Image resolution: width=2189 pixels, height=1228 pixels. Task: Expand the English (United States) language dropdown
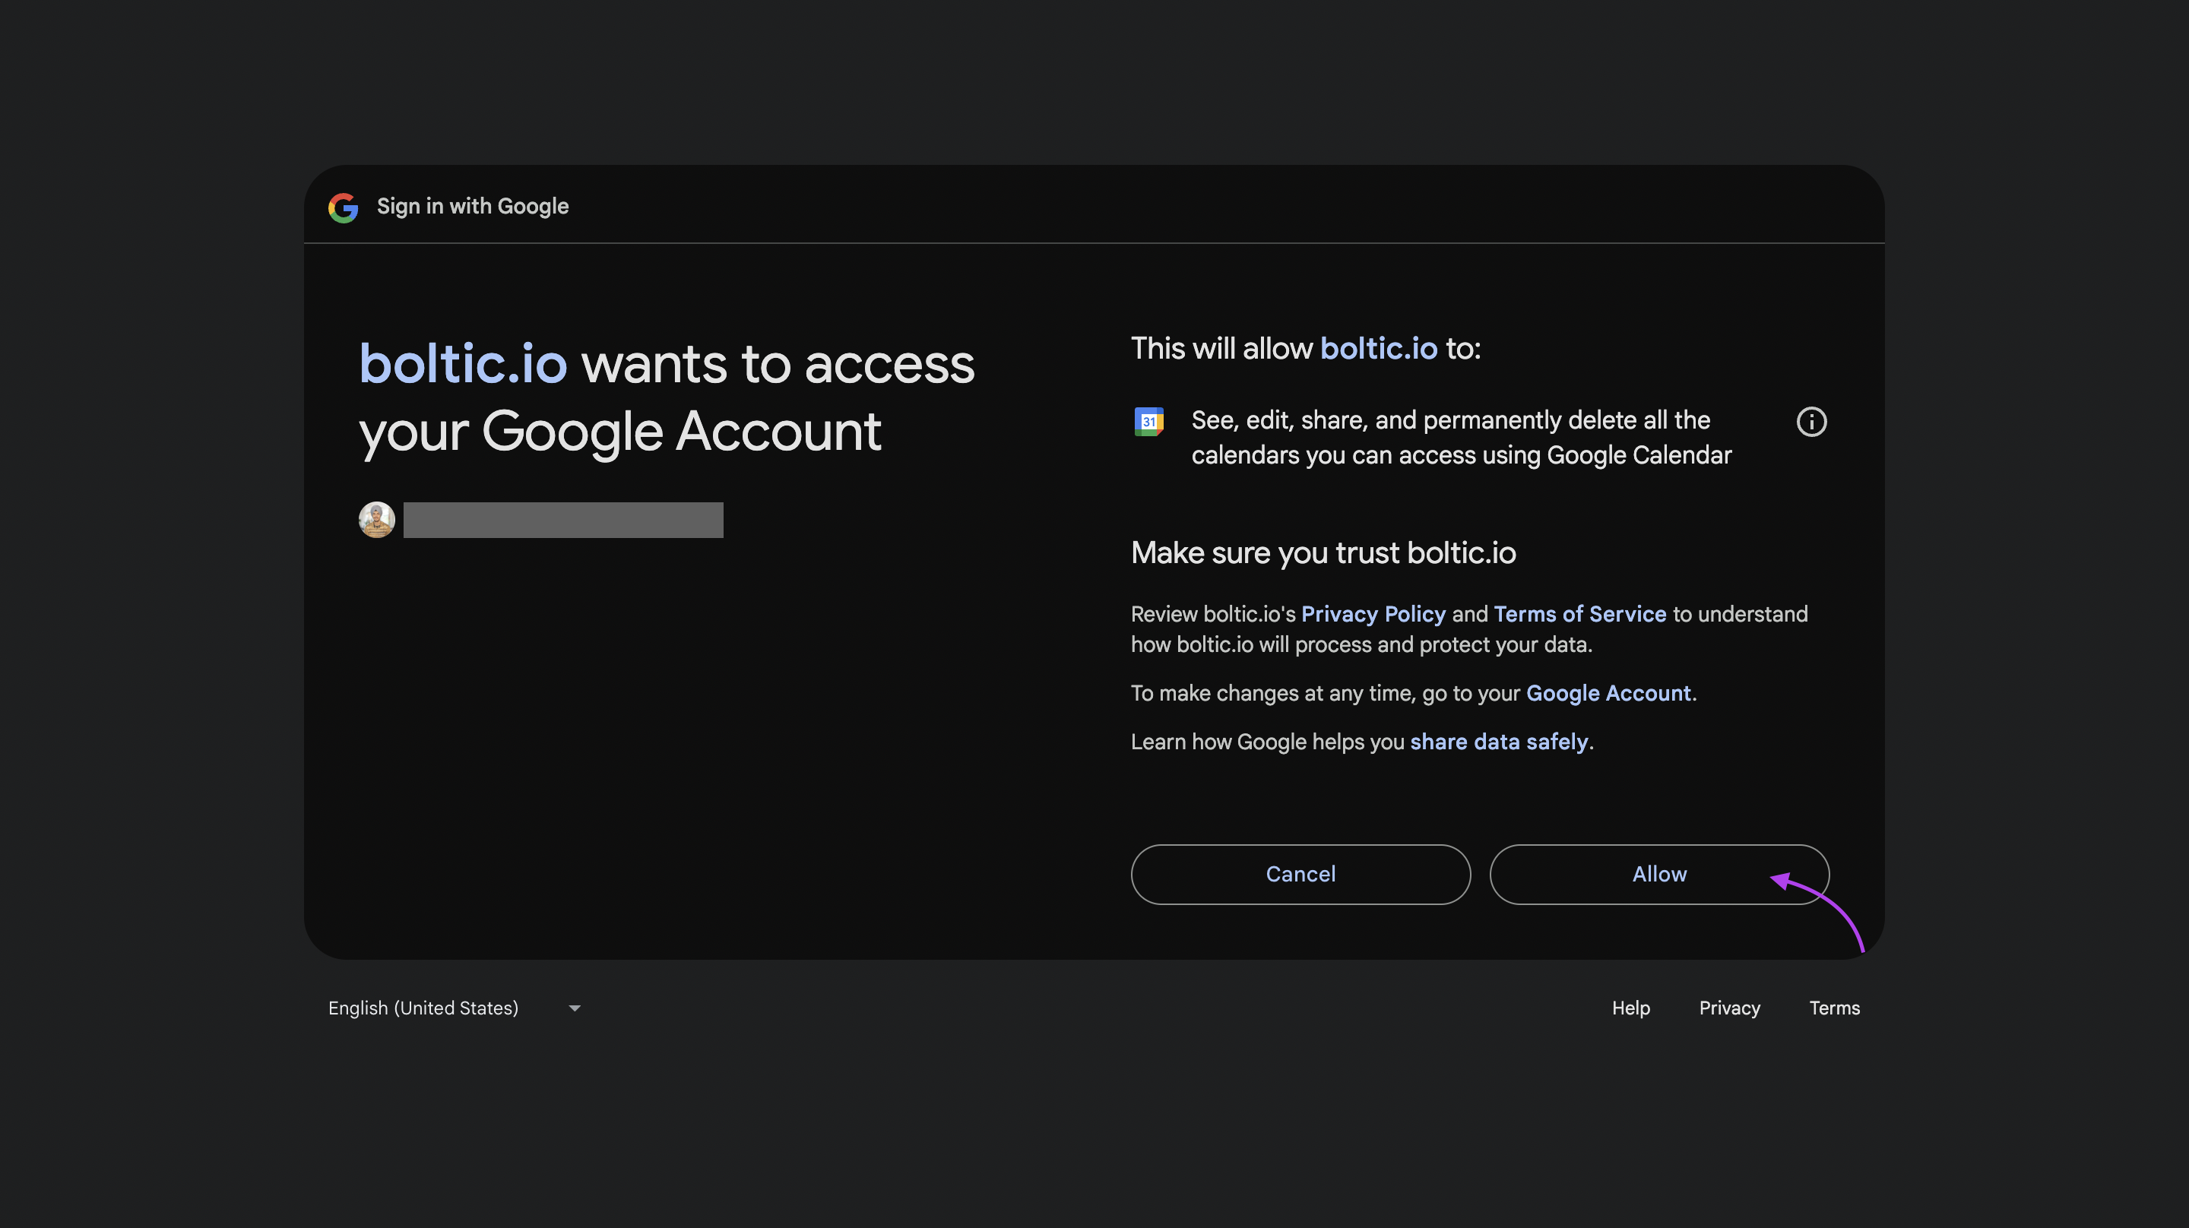point(455,1008)
